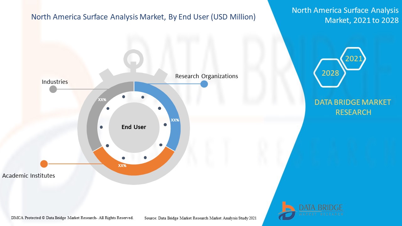The height and width of the screenshot is (226, 402).
Task: Click the yellow Data Bridge Market Research text
Action: tap(353, 107)
